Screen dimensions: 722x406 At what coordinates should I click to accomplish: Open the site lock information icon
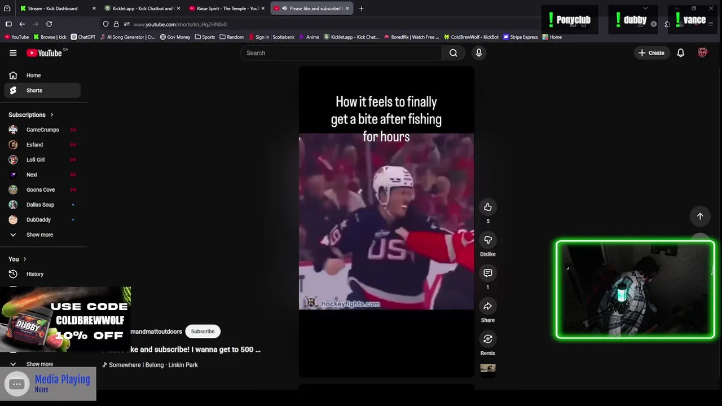coord(116,24)
